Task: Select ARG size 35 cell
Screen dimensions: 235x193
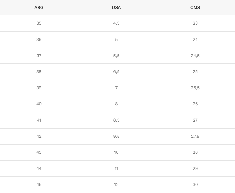Action: pyautogui.click(x=39, y=23)
